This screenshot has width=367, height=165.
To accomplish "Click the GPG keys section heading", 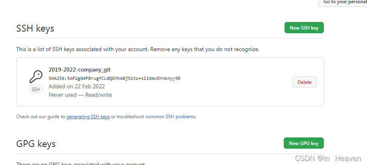I will click(x=36, y=143).
